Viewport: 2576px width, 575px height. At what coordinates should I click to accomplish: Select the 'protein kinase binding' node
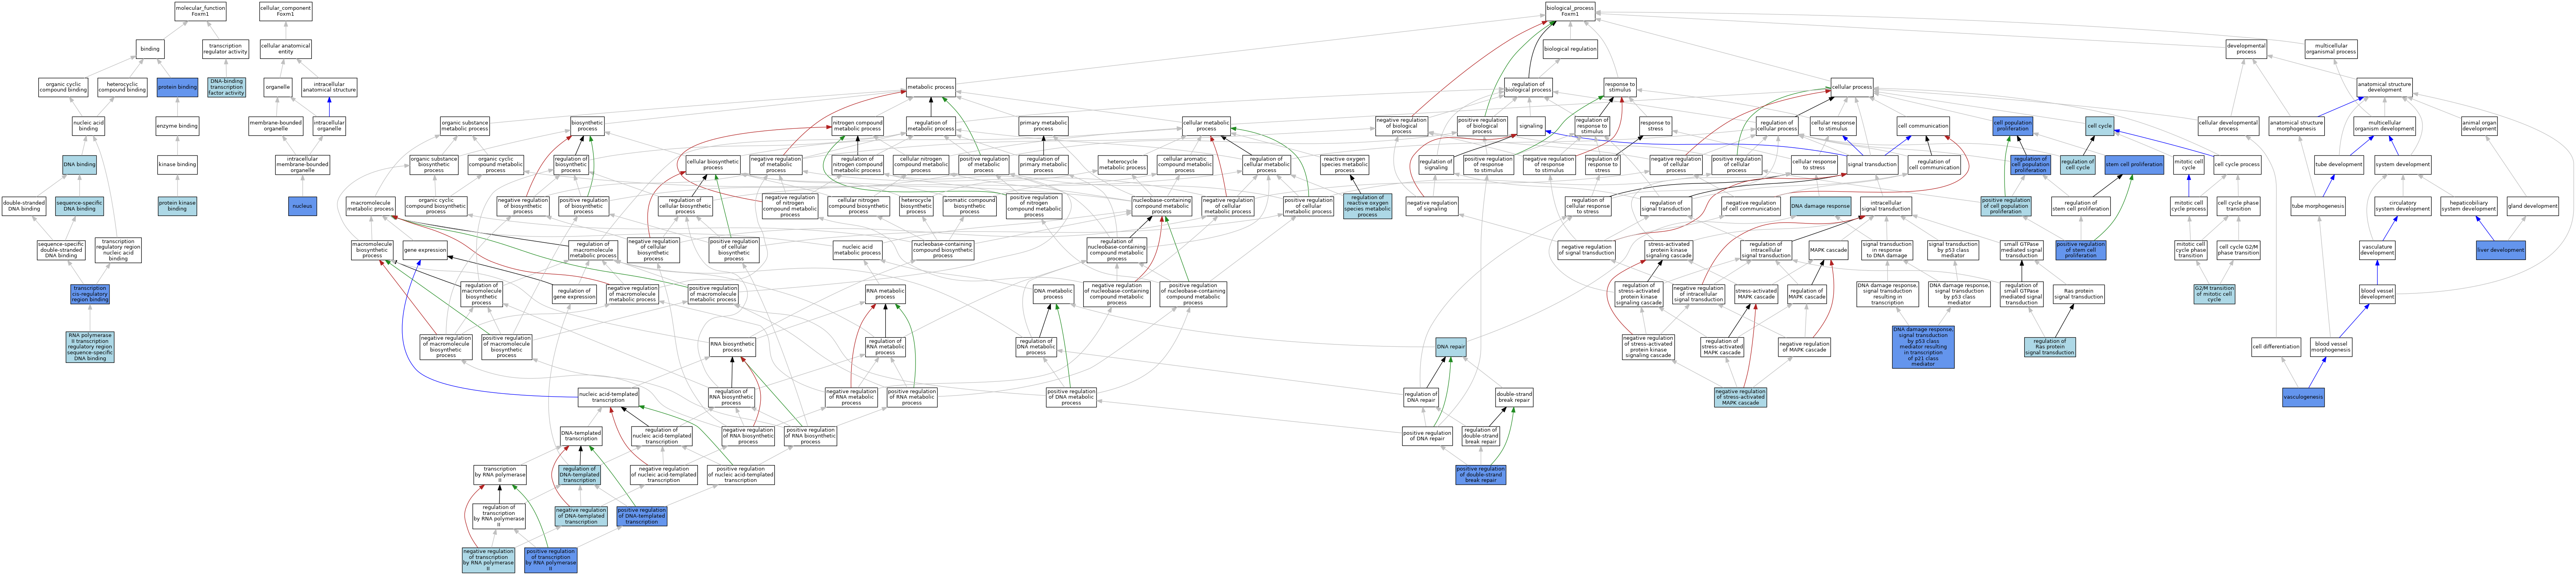pyautogui.click(x=177, y=206)
